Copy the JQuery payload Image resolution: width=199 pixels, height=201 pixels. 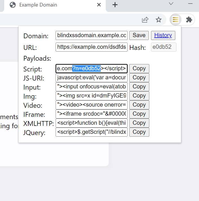tap(139, 132)
